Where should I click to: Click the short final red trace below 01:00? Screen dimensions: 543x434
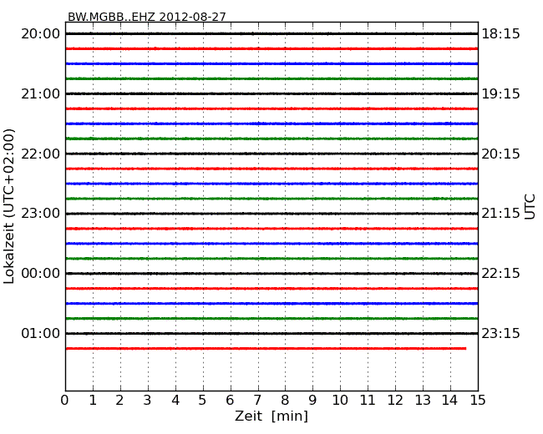click(266, 348)
